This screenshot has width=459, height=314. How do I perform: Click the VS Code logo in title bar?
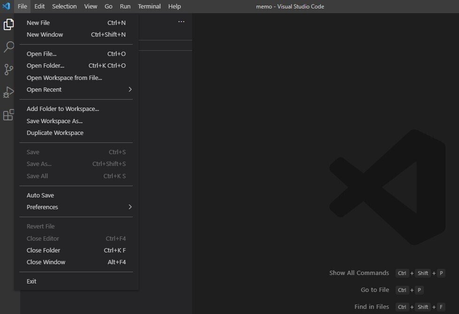(x=6, y=6)
